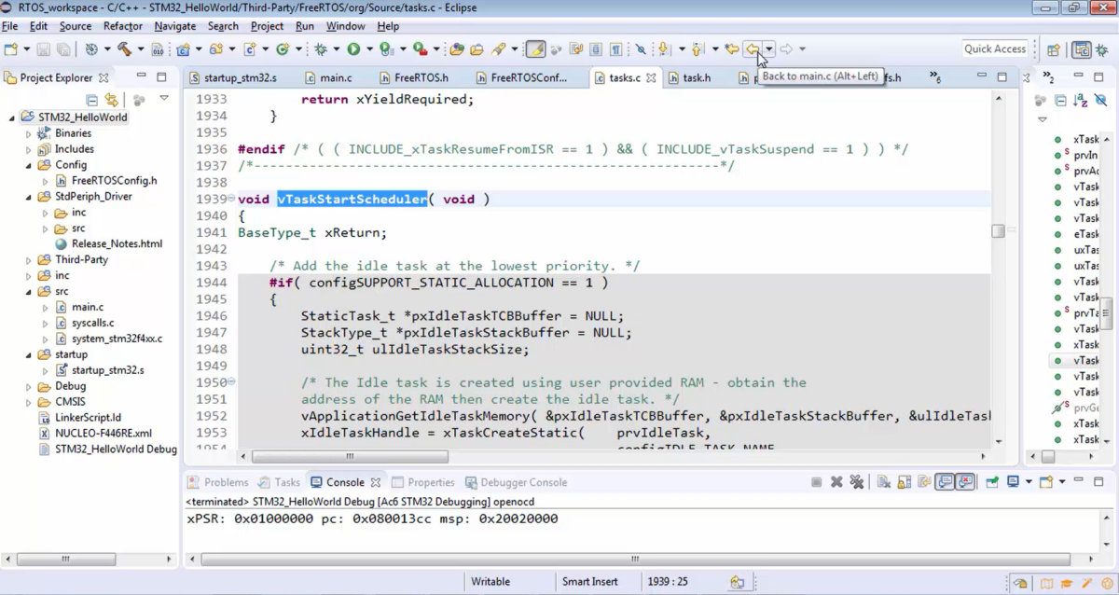This screenshot has width=1119, height=595.
Task: Open the Run button dropdown arrow
Action: coord(369,49)
